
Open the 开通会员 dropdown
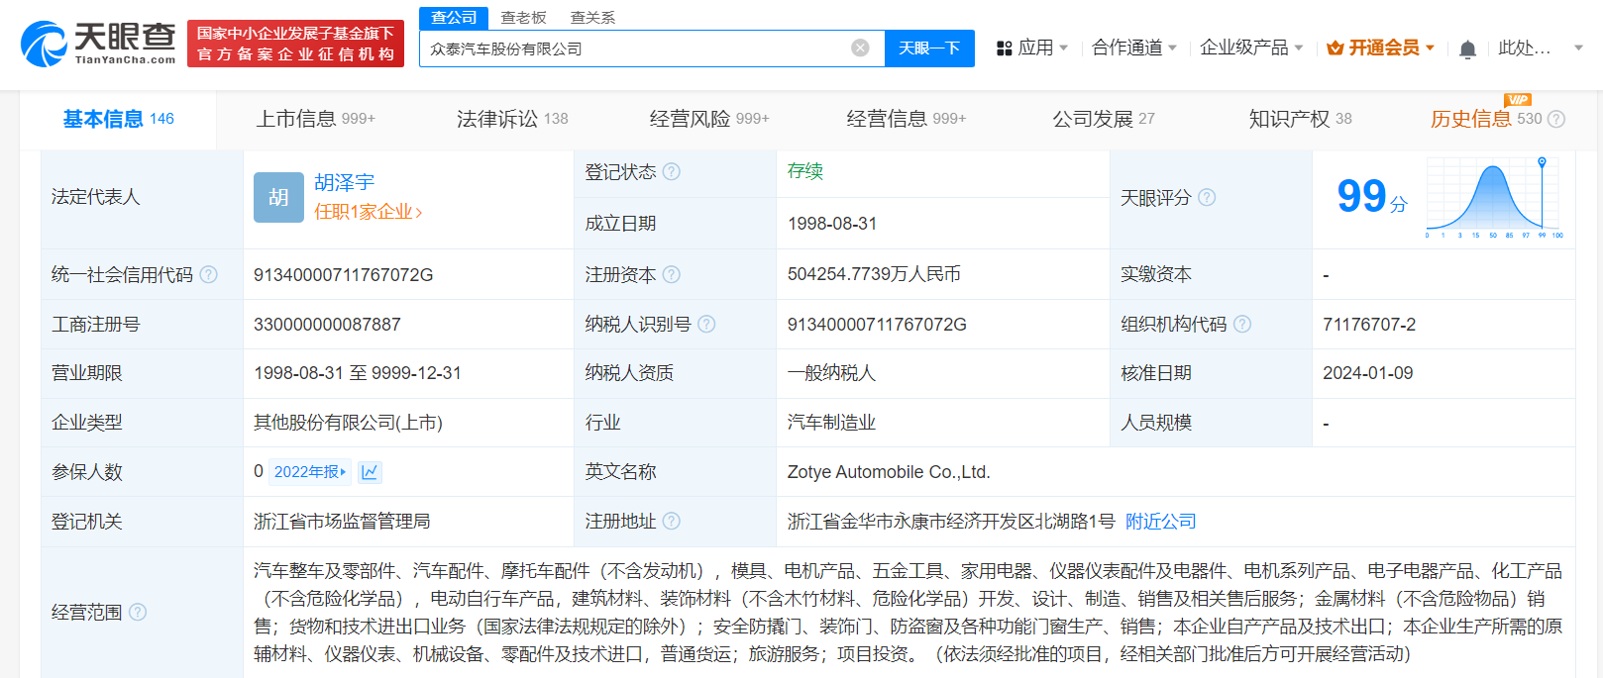coord(1381,48)
